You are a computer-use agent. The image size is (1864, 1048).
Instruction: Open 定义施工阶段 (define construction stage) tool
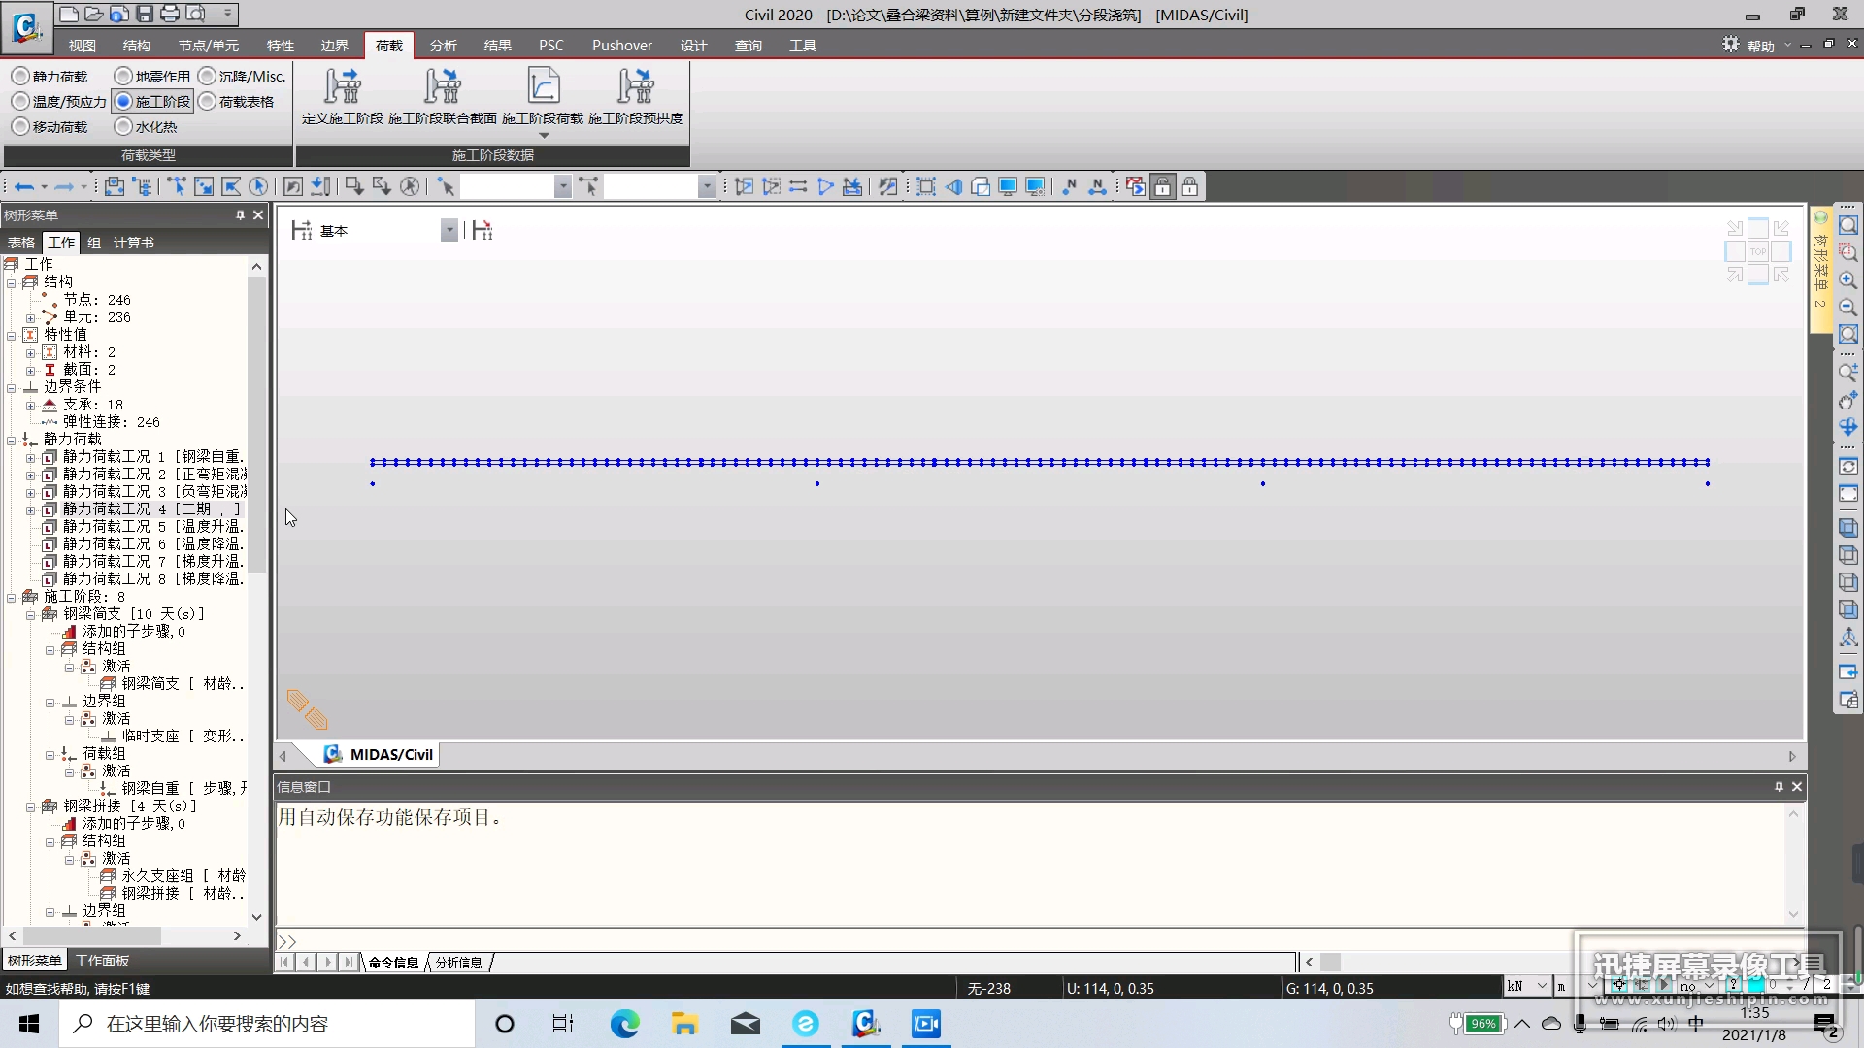point(342,97)
